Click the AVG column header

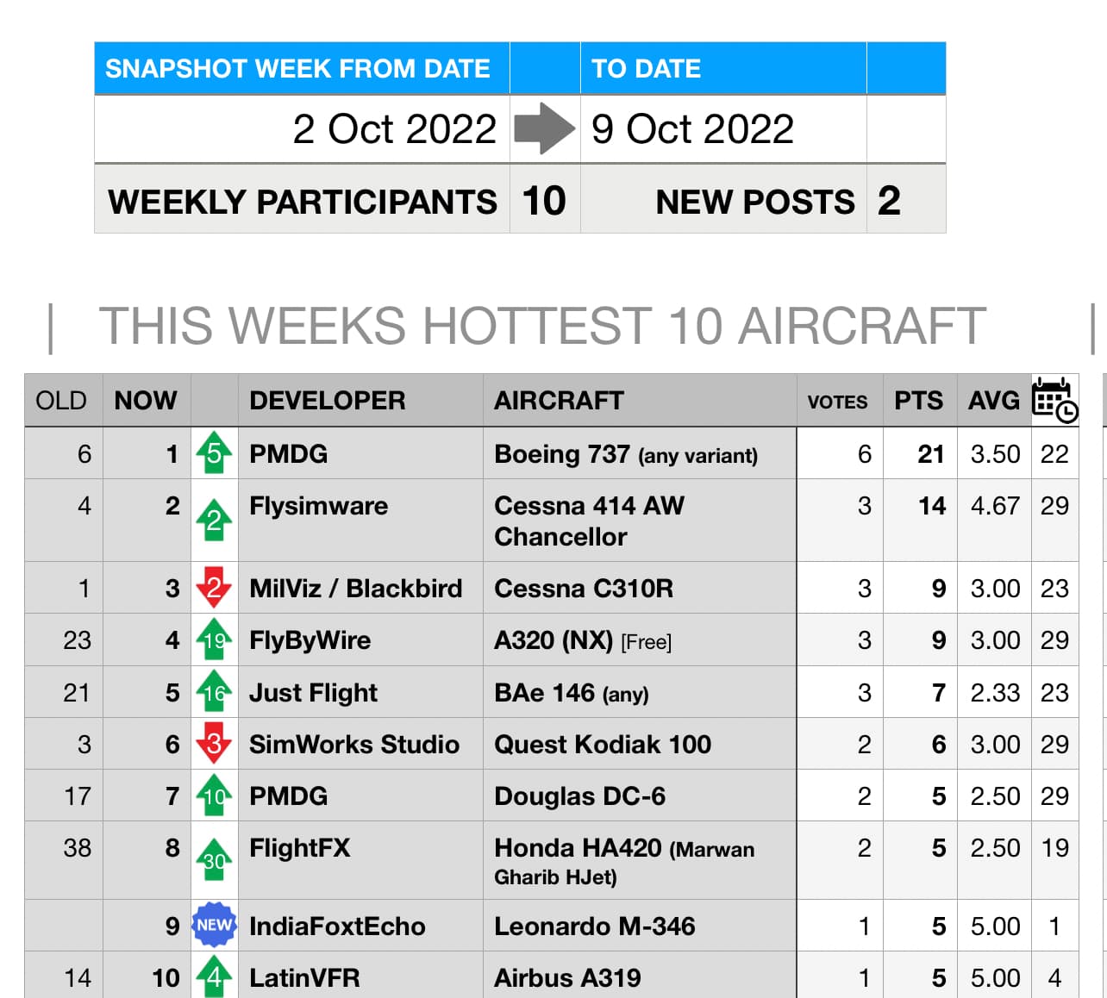(x=993, y=400)
